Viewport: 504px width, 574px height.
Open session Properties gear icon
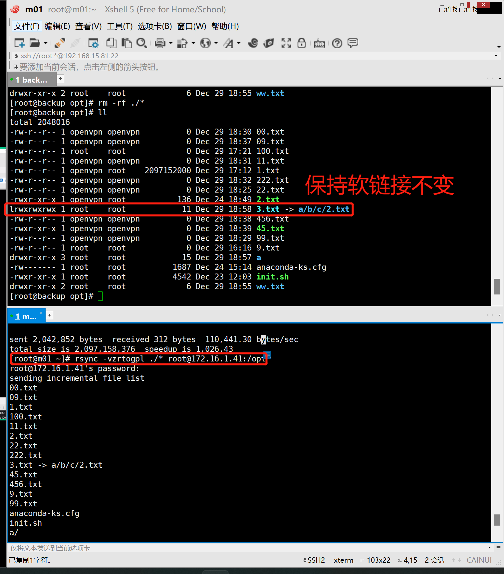[x=93, y=43]
